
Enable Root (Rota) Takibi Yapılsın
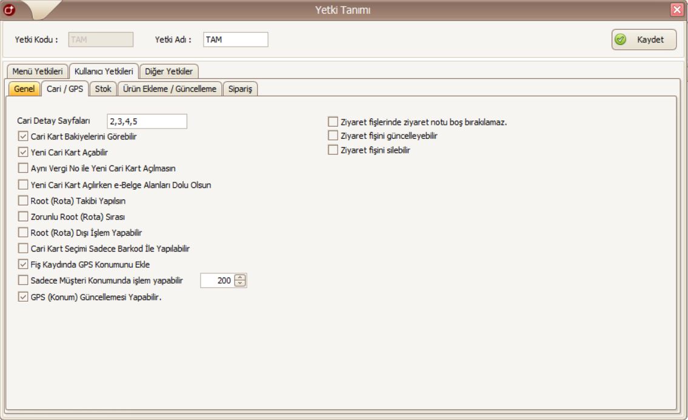pos(23,201)
